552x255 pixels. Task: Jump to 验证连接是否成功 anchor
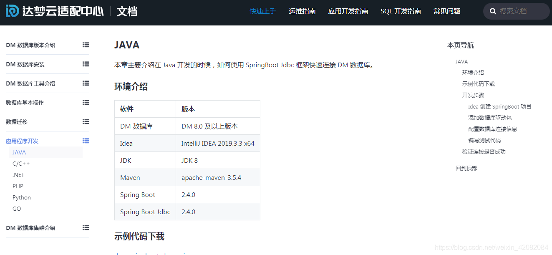click(484, 151)
